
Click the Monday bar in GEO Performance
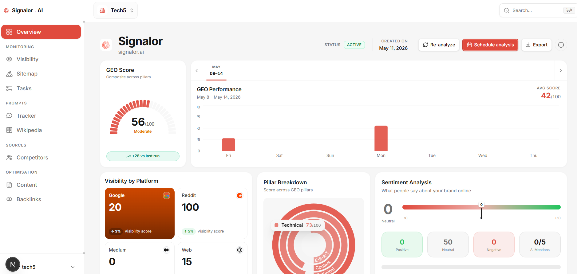pyautogui.click(x=381, y=138)
